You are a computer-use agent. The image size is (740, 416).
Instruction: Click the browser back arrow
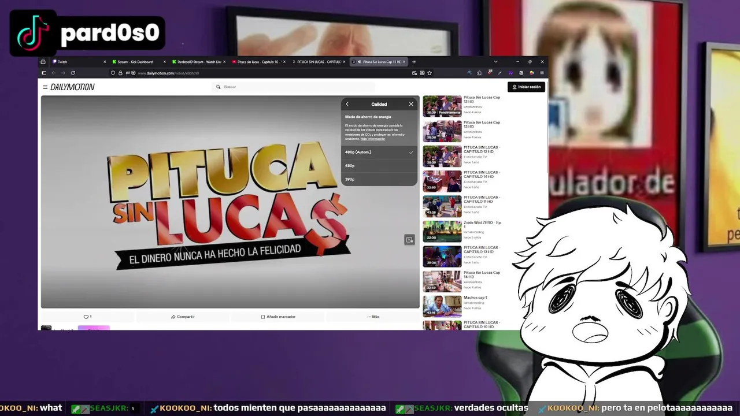coord(53,73)
